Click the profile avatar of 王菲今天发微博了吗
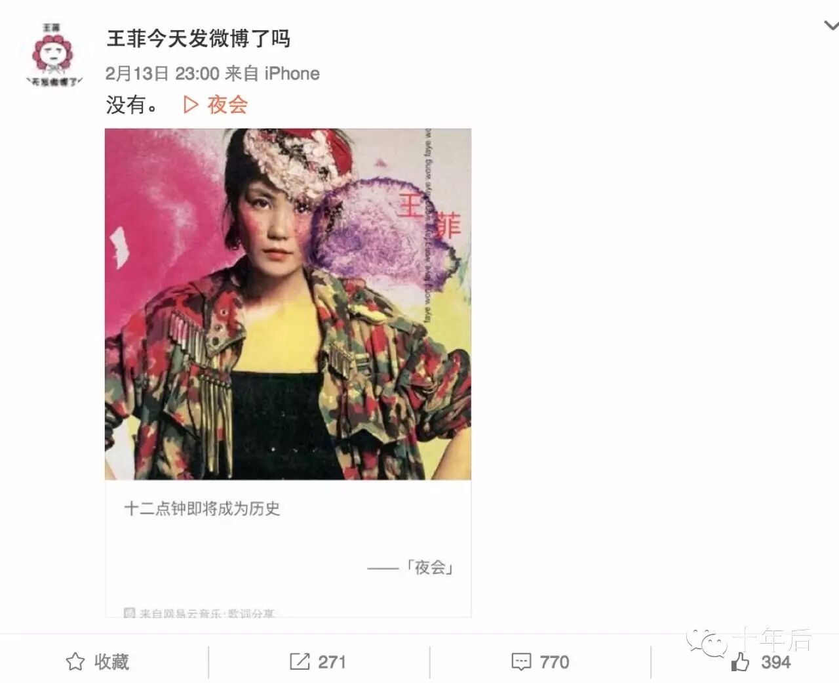Screen dimensions: 839x683 [54, 56]
